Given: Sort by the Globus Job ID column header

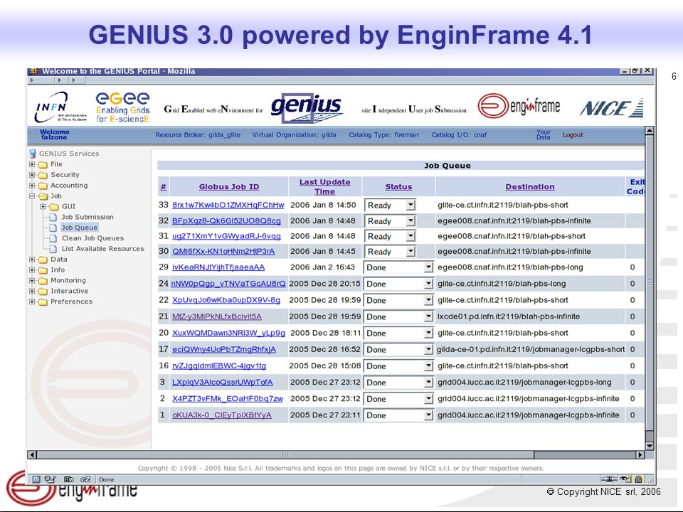Looking at the screenshot, I should pyautogui.click(x=229, y=187).
